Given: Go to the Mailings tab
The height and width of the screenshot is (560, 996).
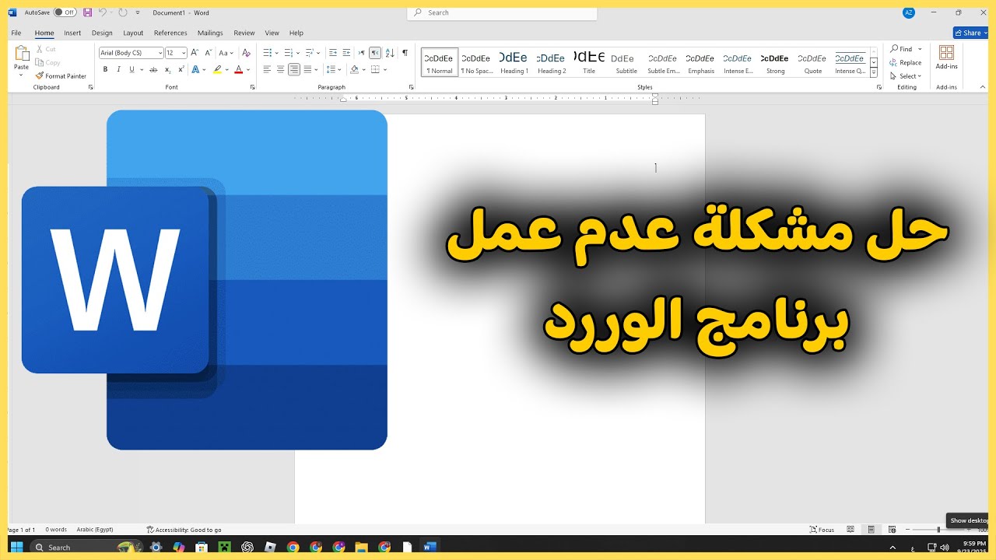Looking at the screenshot, I should (x=210, y=33).
